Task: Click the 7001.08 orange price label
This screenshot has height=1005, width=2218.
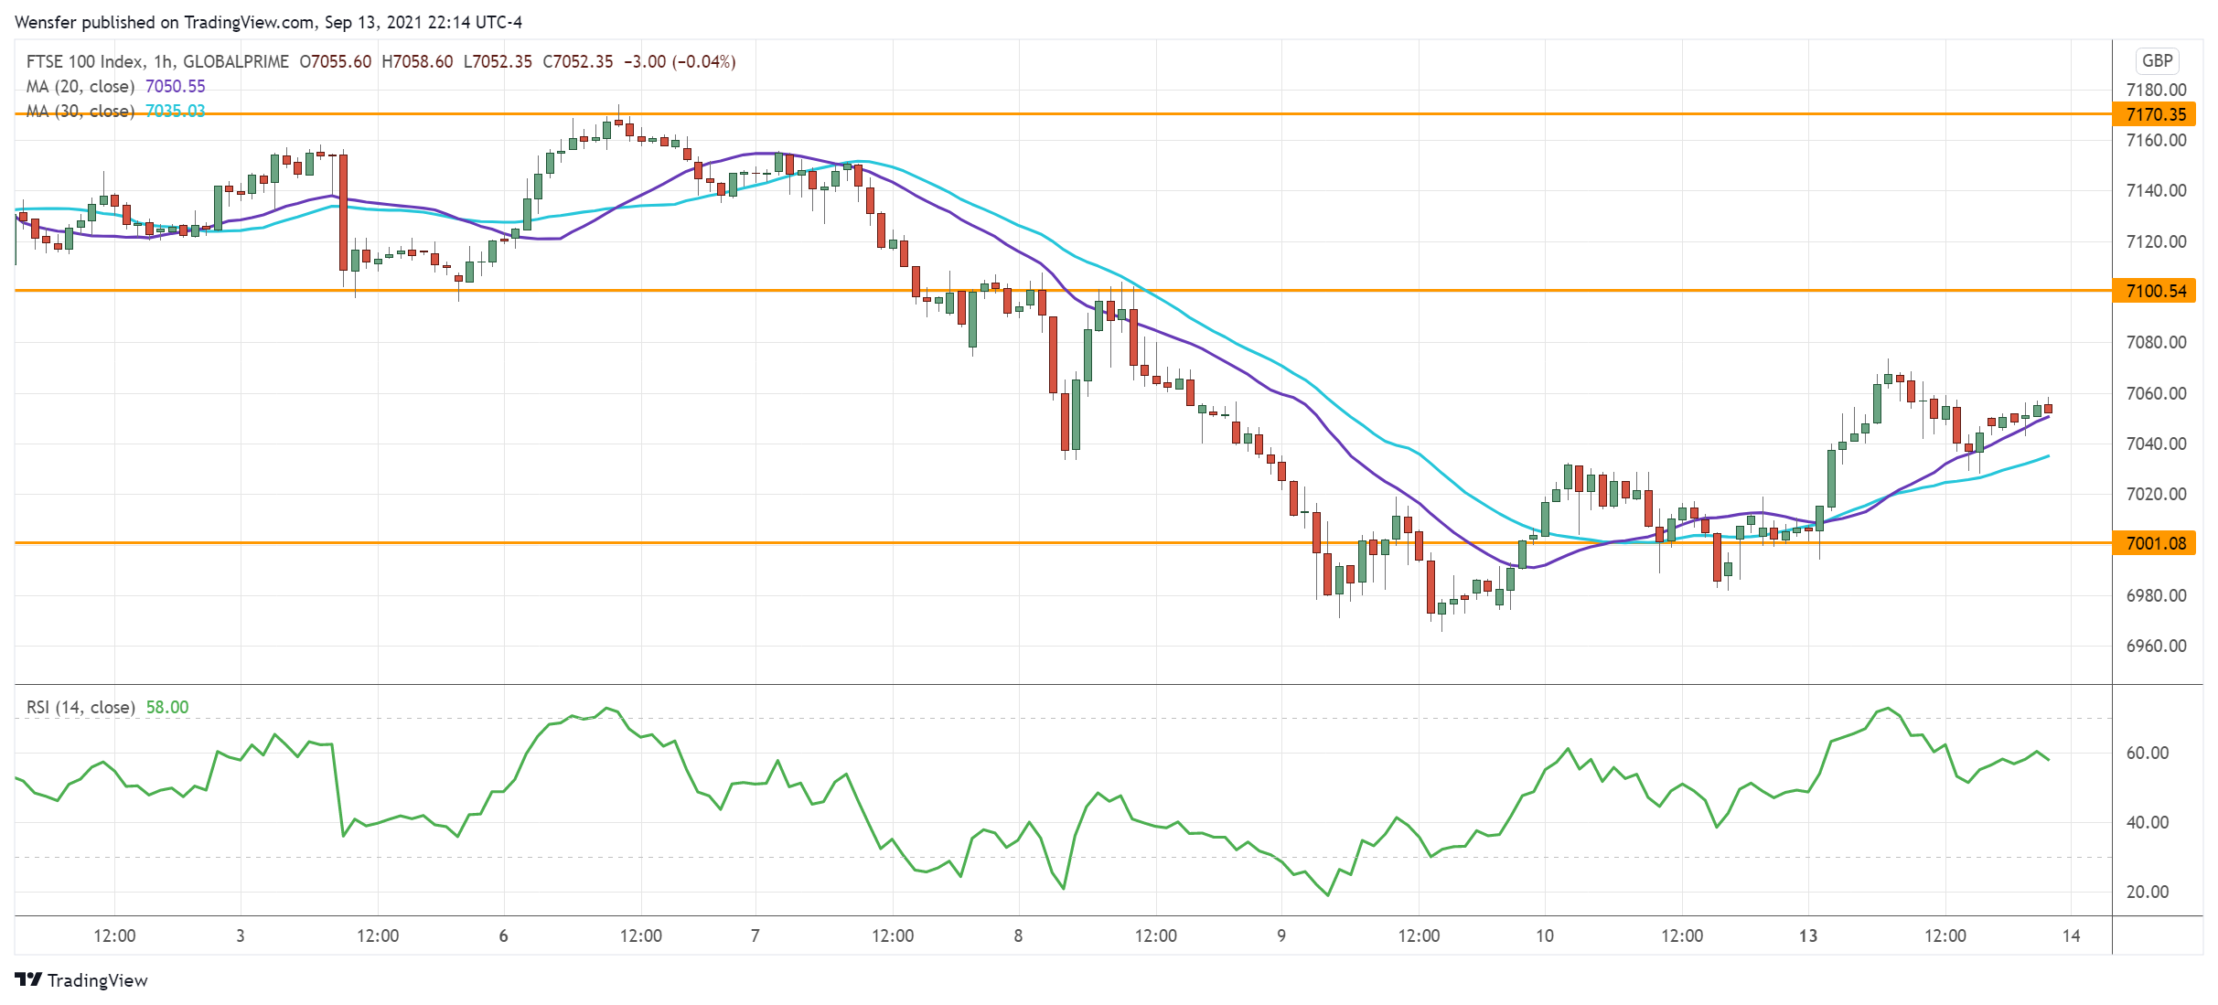Action: click(2156, 543)
